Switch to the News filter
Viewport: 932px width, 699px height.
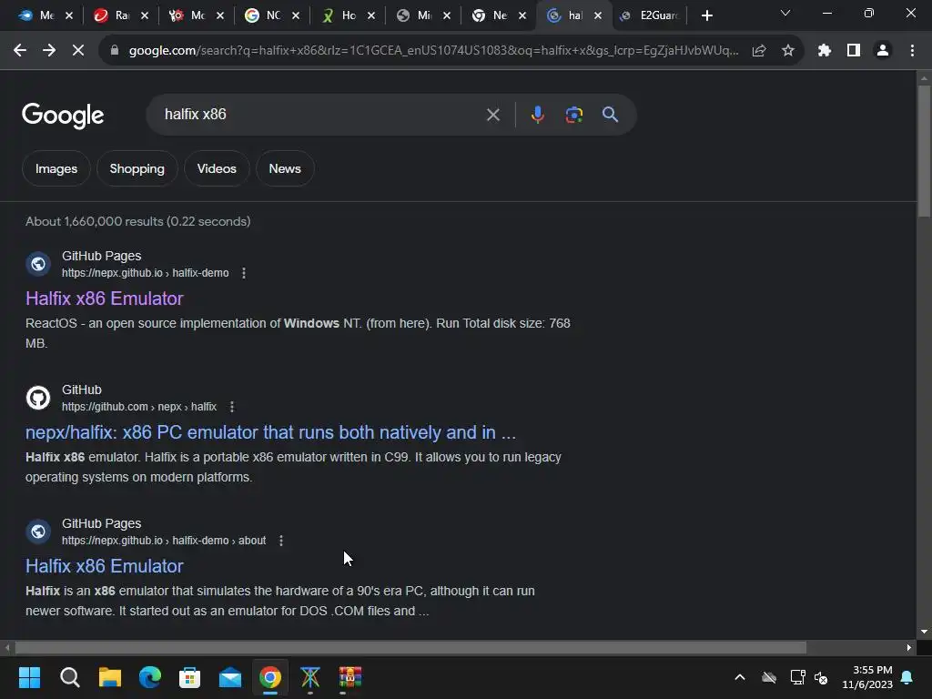tap(285, 168)
